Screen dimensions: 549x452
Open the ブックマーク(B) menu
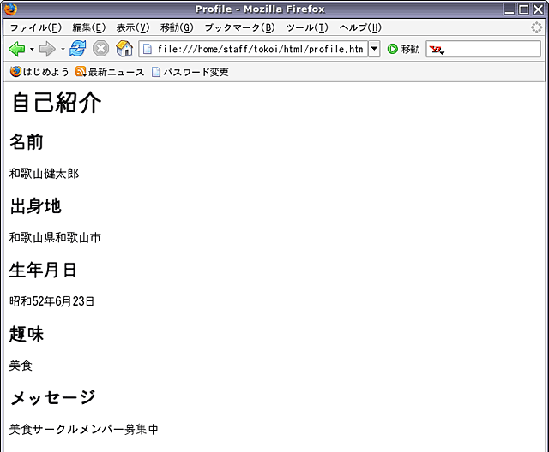pyautogui.click(x=240, y=27)
